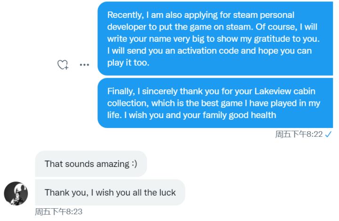Click the blue sent-message checkmark
339x221 pixels.
click(x=329, y=134)
